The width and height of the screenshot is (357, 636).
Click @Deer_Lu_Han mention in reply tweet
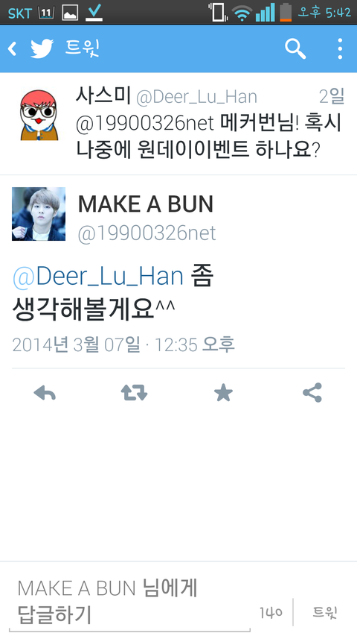click(x=98, y=276)
